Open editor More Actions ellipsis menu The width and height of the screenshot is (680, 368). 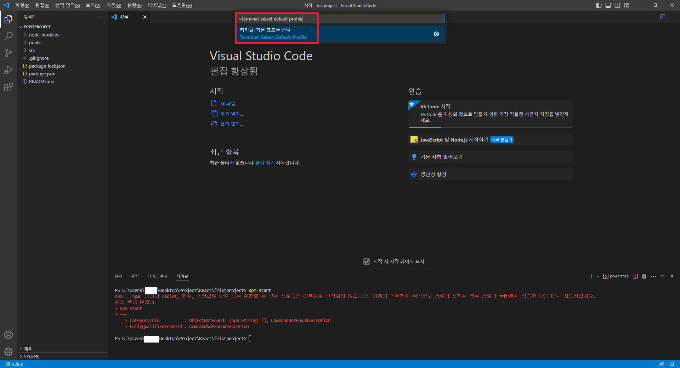(x=672, y=17)
